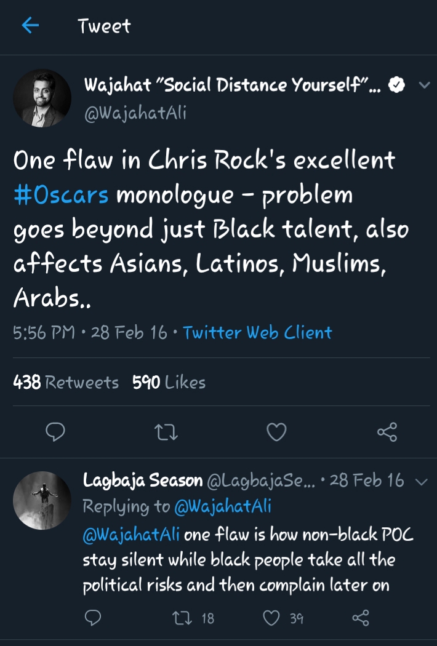Reply to Wajahat's main tweet
Screen dimensions: 437x646
pos(56,432)
